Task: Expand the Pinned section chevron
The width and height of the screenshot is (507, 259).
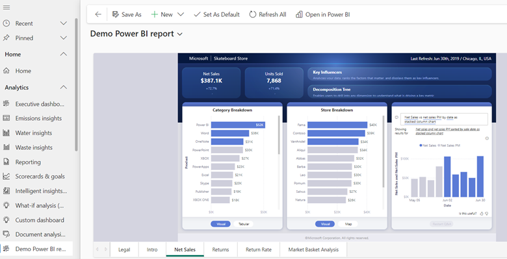Action: [x=64, y=38]
